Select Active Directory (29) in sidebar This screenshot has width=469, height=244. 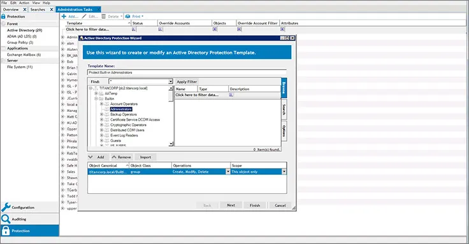(24, 30)
